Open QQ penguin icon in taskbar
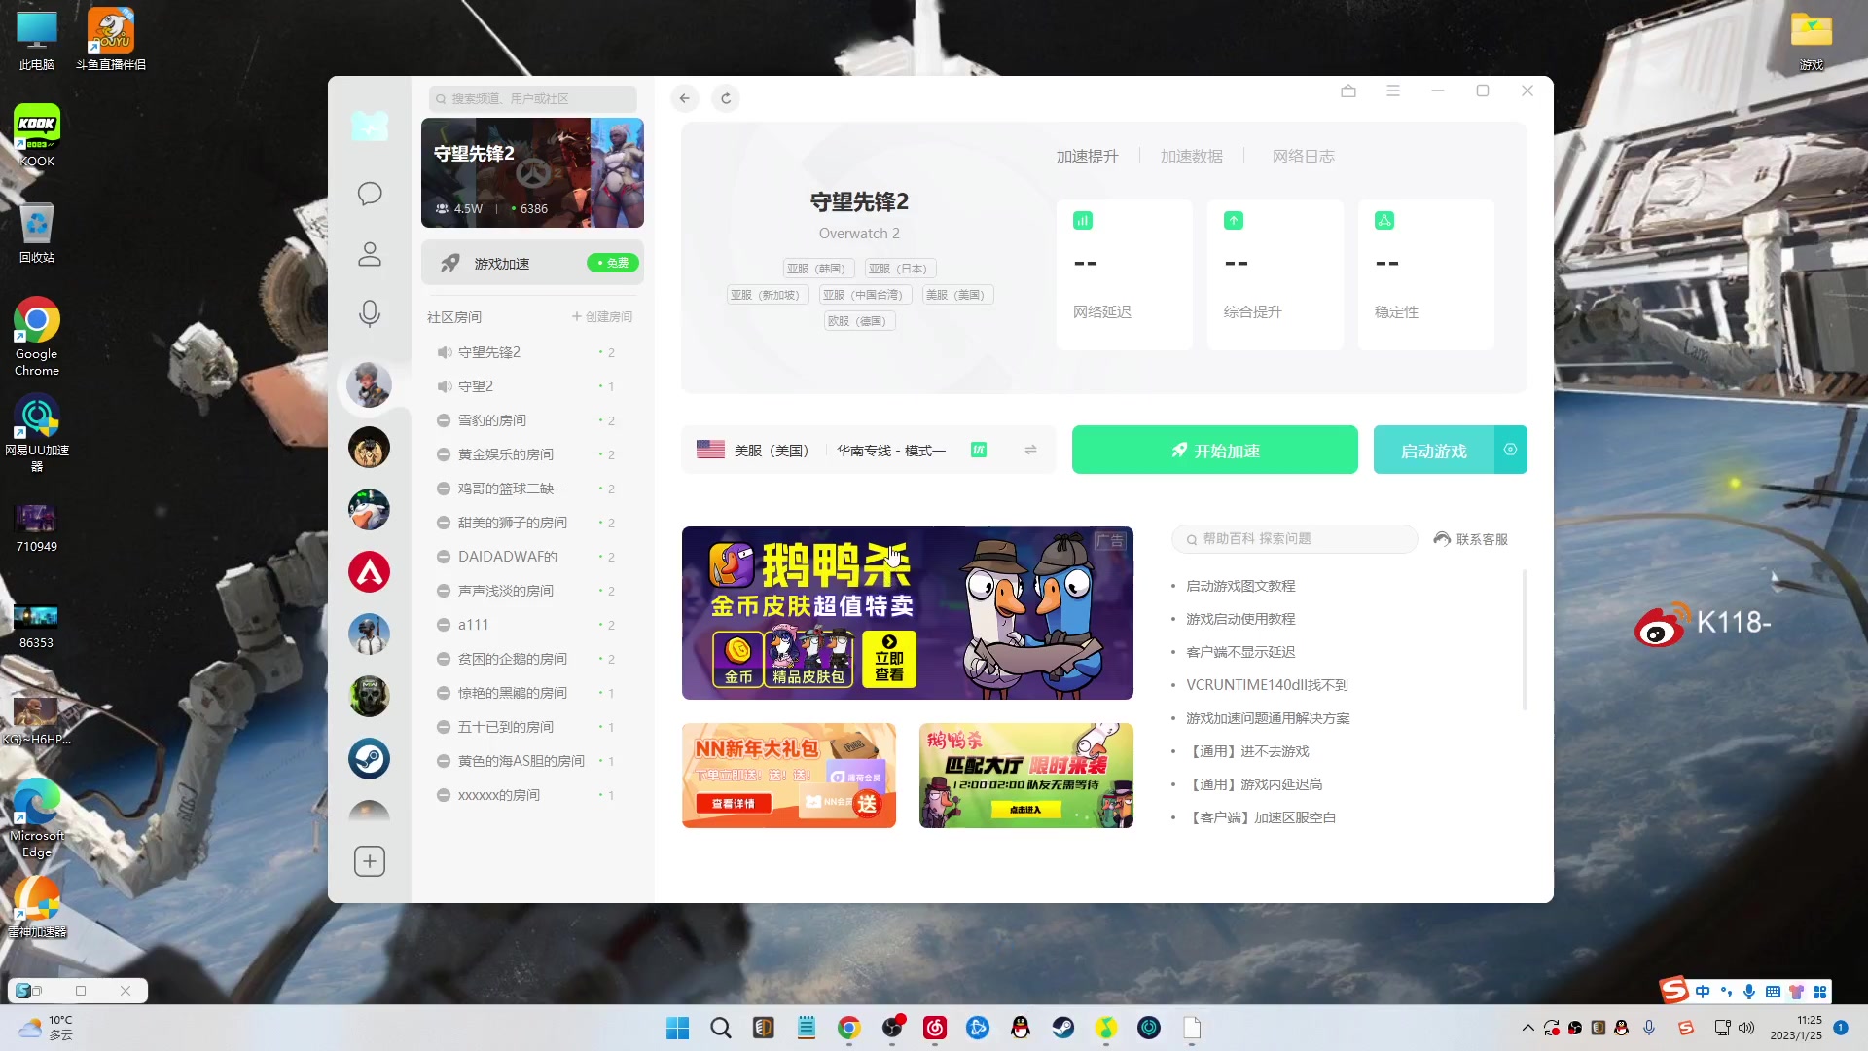 1021,1028
